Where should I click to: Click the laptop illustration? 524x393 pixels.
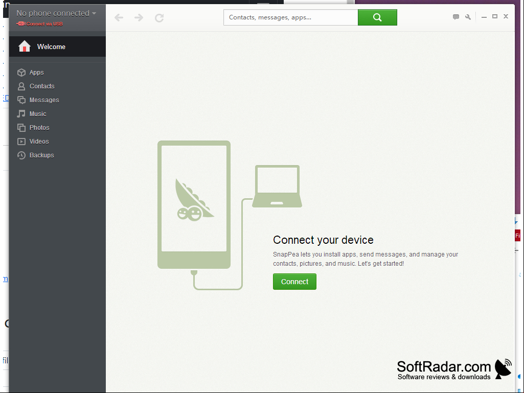277,186
